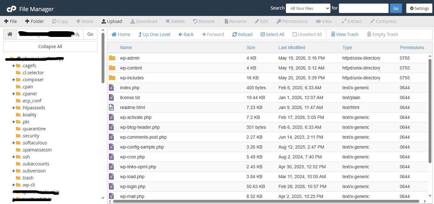Screen dimensions: 434x204
Task: Click the View eye button
Action: tap(324, 21)
